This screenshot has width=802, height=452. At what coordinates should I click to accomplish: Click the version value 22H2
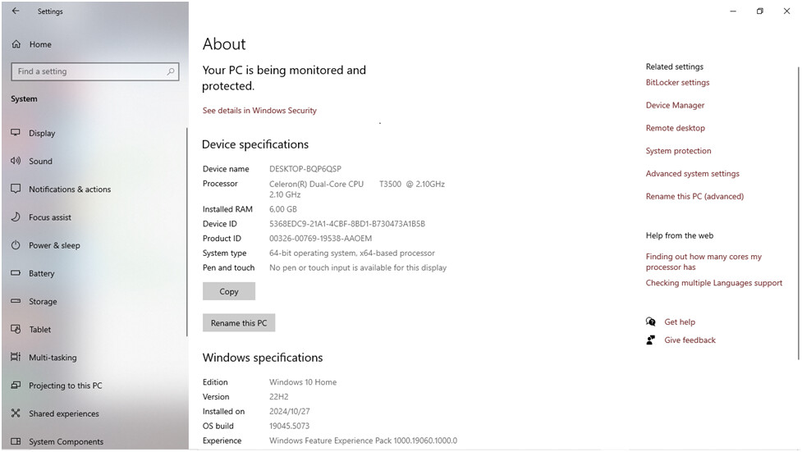tap(279, 397)
